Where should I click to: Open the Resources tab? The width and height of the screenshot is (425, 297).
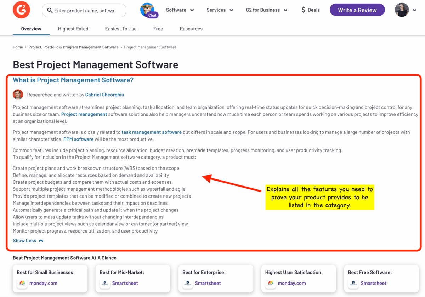point(191,29)
